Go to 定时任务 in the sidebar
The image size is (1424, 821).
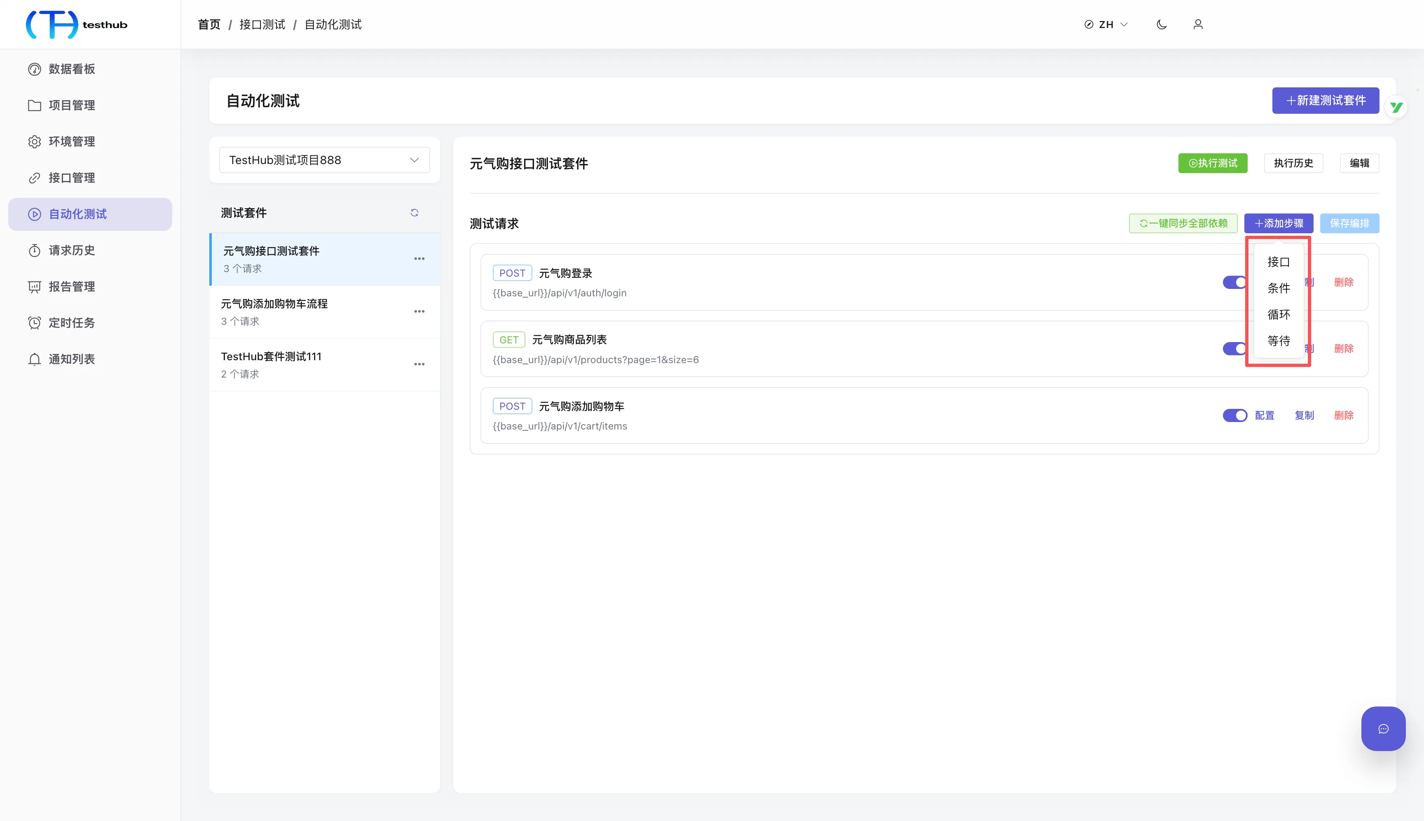point(72,323)
